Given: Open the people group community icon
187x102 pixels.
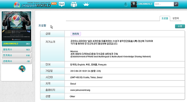Looking at the screenshot, I should pos(74,4).
